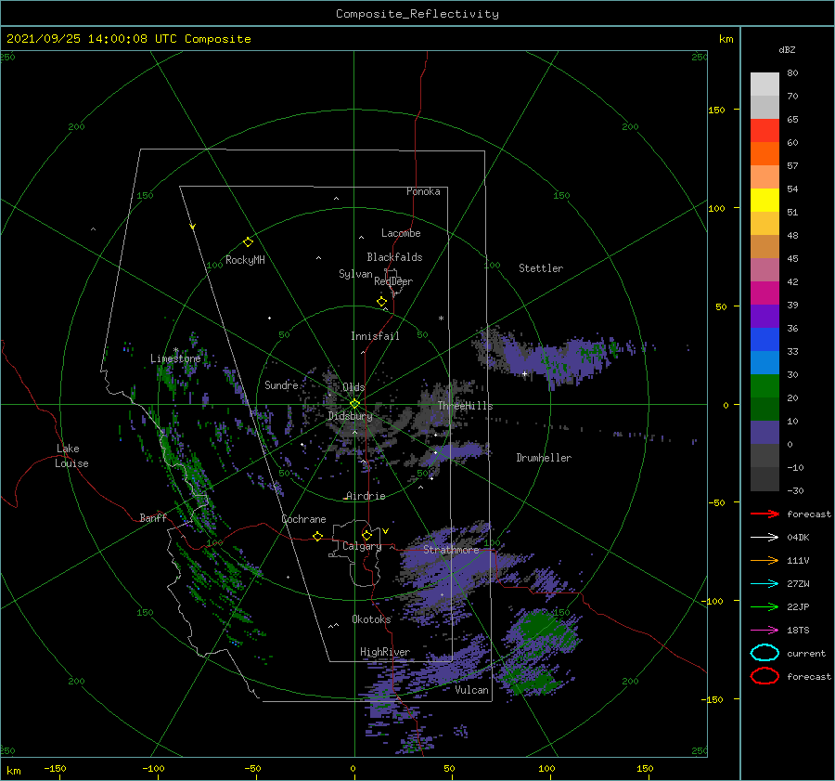835x781 pixels.
Task: Click the Didsbury label
Action: point(350,416)
